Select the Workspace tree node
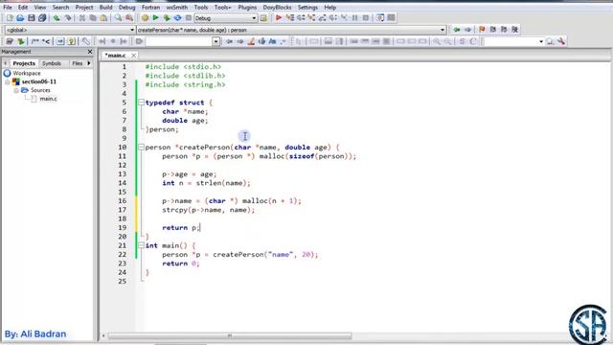The image size is (613, 345). tap(27, 73)
